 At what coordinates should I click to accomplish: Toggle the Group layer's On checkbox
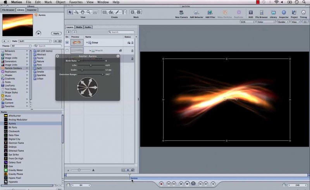point(67,43)
